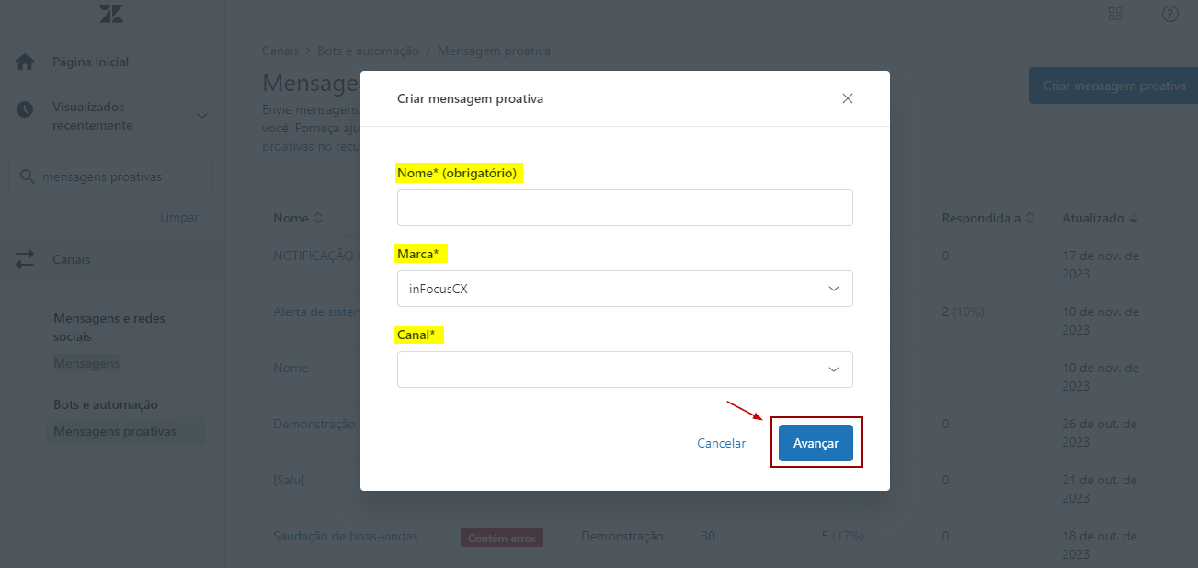Open the Canal dropdown

click(624, 369)
